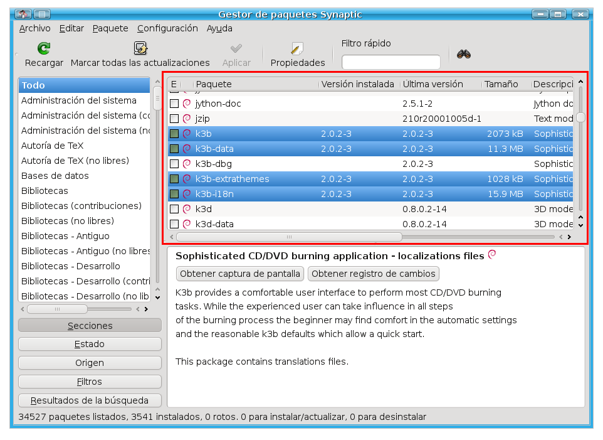Toggle status checkbox for jzip
This screenshot has height=440, width=603.
(174, 119)
